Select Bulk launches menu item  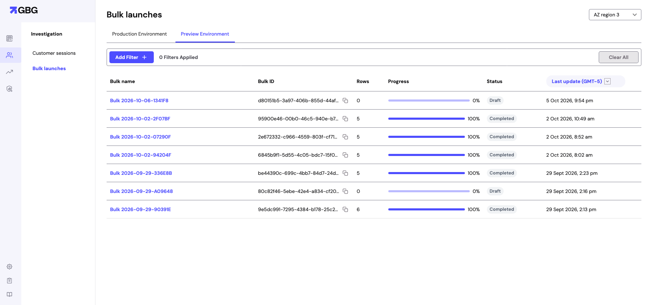point(49,68)
